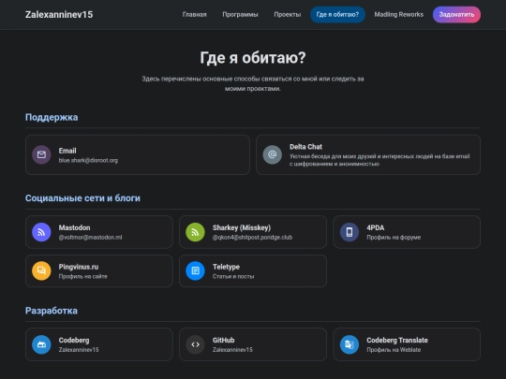
Task: Open the GitHub Zalexanninev15 card
Action: (x=253, y=344)
